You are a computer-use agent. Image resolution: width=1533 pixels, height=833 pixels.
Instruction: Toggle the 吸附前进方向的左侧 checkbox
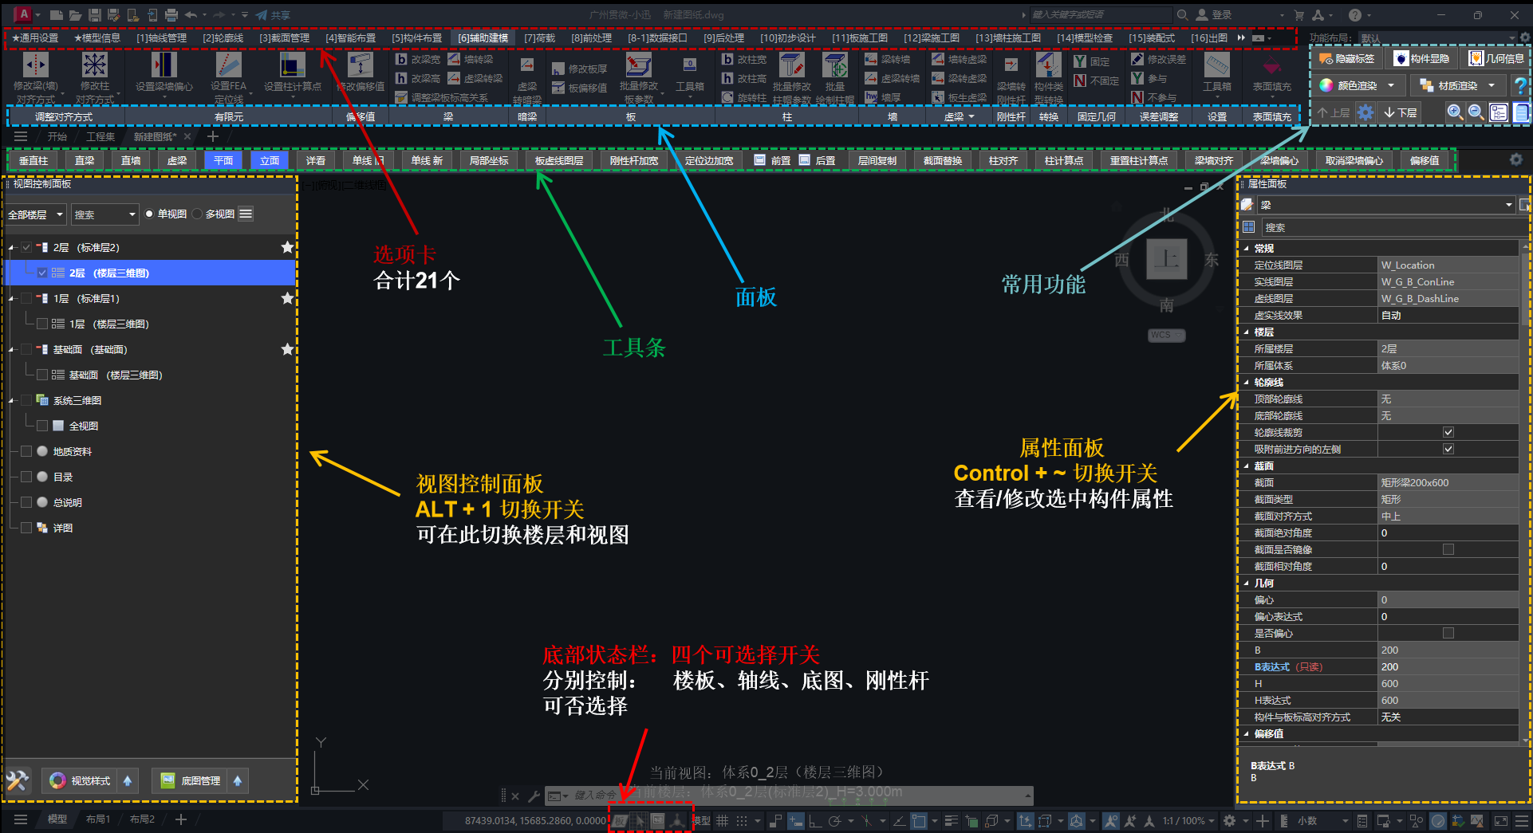[x=1448, y=449]
